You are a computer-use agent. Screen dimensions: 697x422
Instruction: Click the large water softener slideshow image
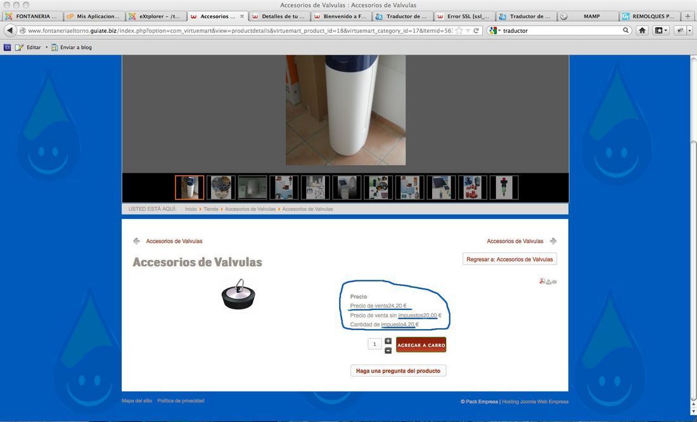coord(345,110)
